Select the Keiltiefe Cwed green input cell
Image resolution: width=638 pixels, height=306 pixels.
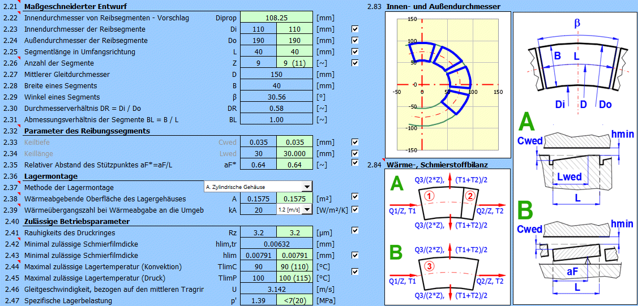[x=294, y=143]
